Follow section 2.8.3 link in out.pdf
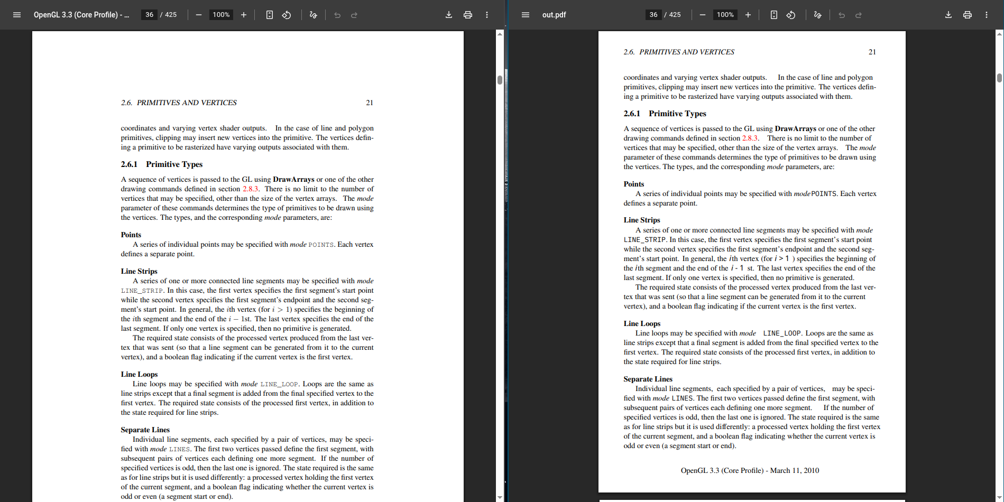Screen dimensions: 1004x502 click(x=750, y=138)
